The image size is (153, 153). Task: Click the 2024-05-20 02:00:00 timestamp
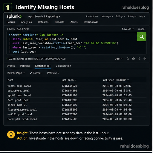point(117,114)
